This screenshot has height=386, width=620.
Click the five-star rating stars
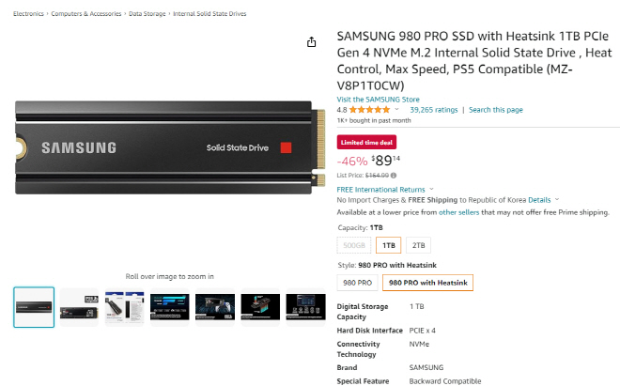pyautogui.click(x=370, y=110)
